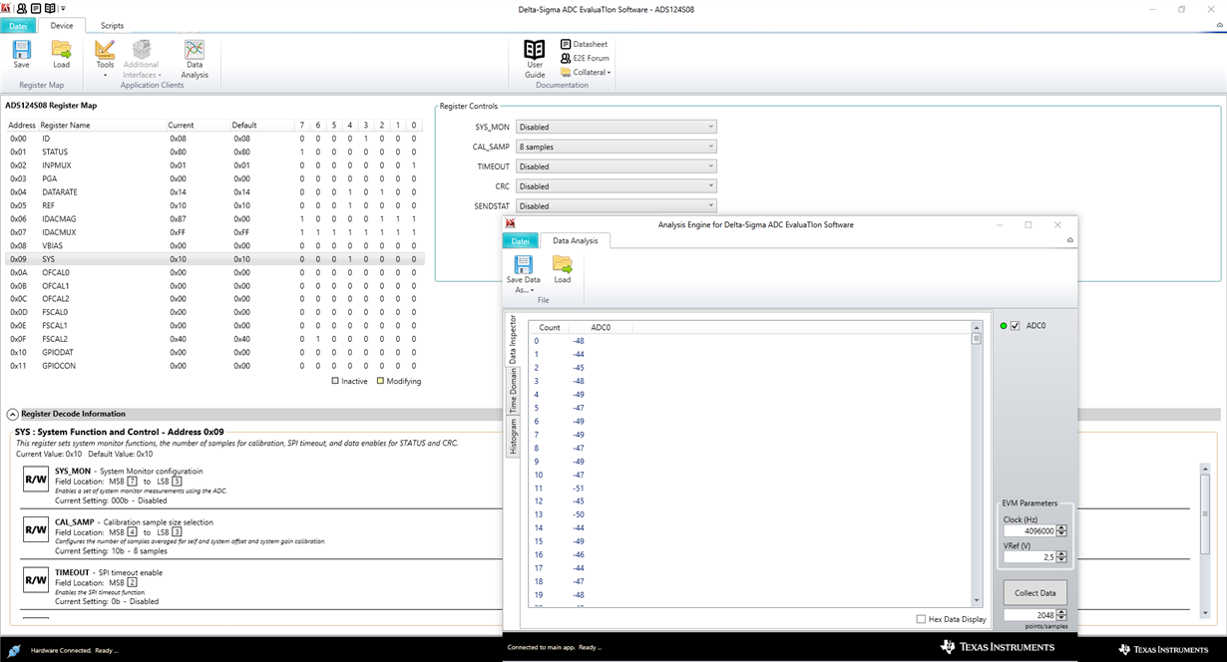This screenshot has width=1227, height=662.
Task: Switch to the Device tab
Action: tap(62, 25)
